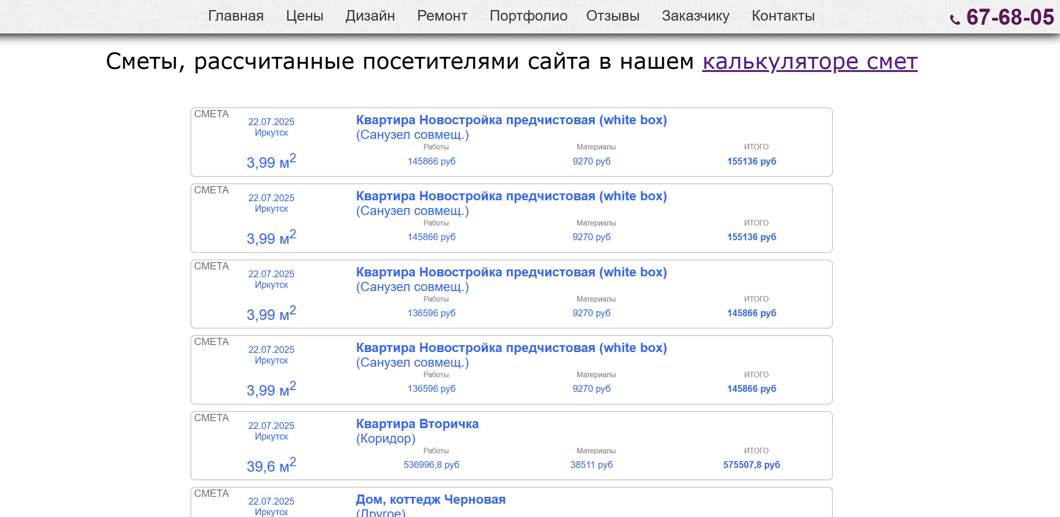
Task: Click the 575507,8 руб total
Action: [751, 465]
